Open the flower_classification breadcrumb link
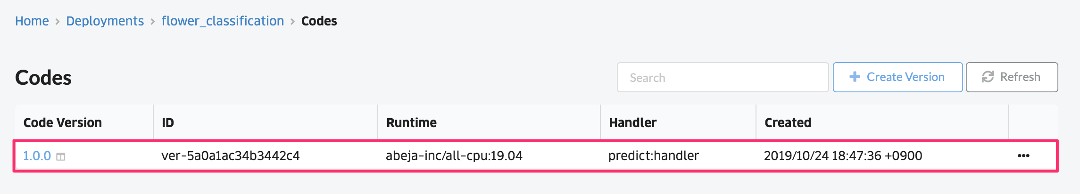 point(223,21)
